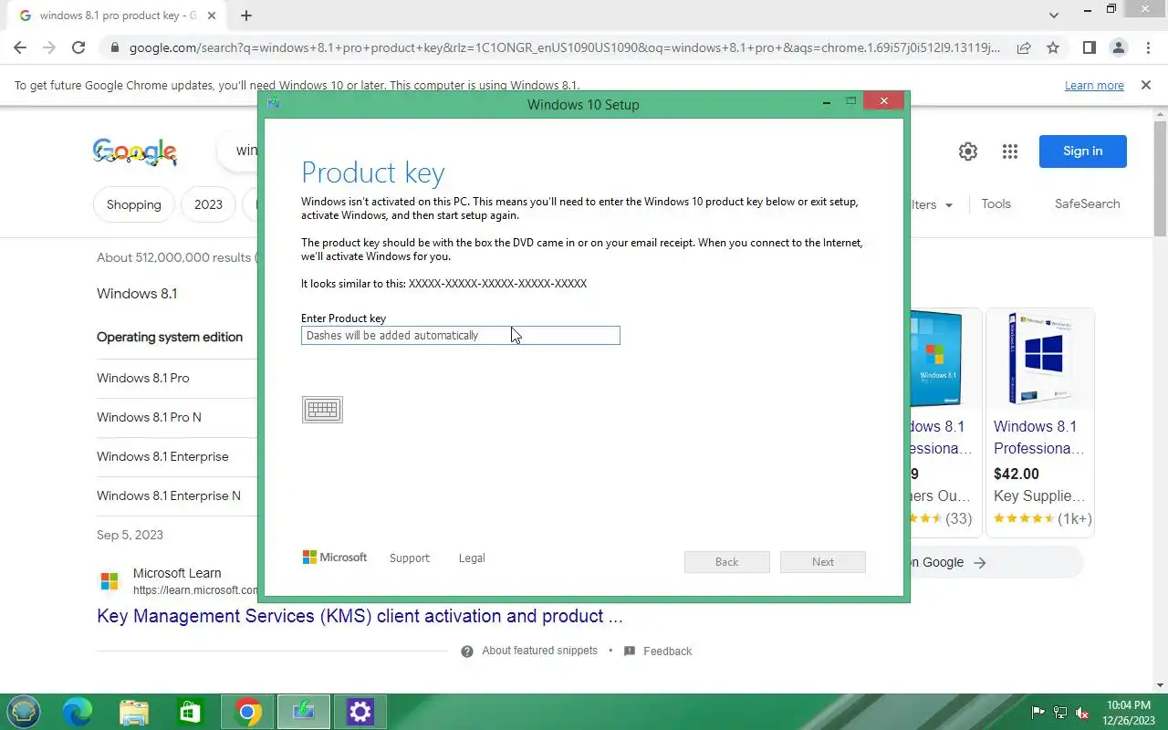Minimize the Windows 10 Setup window
The width and height of the screenshot is (1168, 730).
[827, 102]
